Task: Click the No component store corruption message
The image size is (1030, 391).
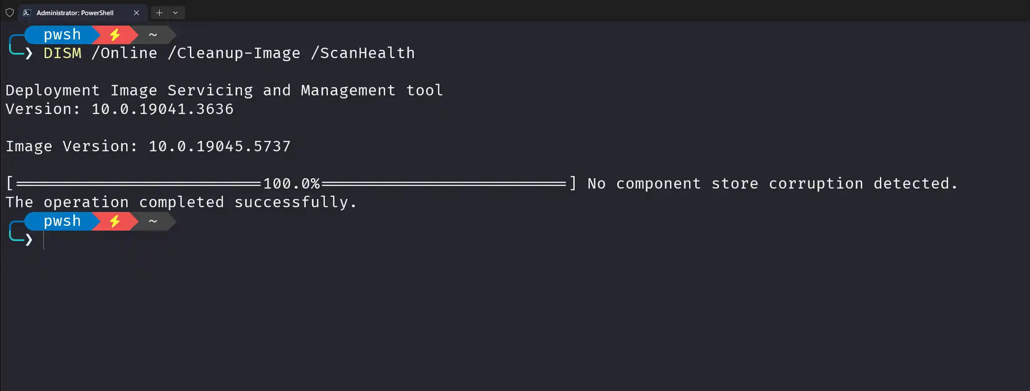Action: [772, 183]
